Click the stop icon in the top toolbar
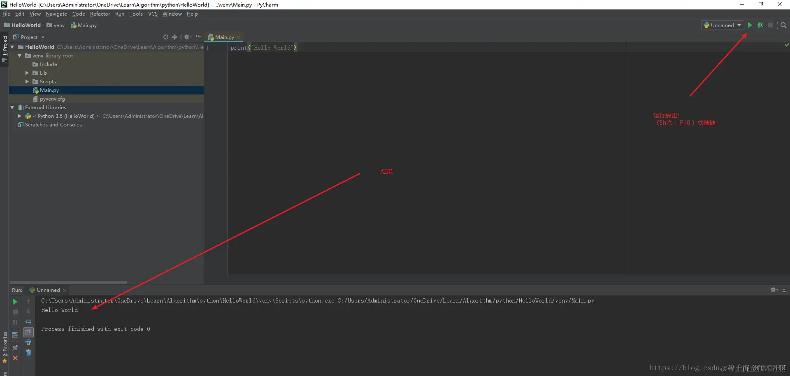Viewport: 790px width, 376px height. pos(771,25)
